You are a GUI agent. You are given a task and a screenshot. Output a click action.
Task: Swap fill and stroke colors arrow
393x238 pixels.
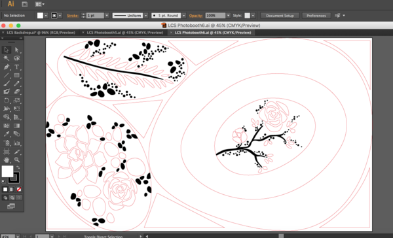point(18,167)
